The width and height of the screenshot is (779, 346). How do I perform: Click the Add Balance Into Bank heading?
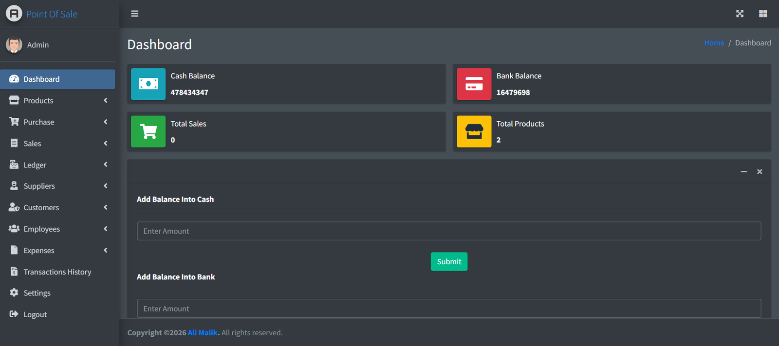pyautogui.click(x=176, y=277)
